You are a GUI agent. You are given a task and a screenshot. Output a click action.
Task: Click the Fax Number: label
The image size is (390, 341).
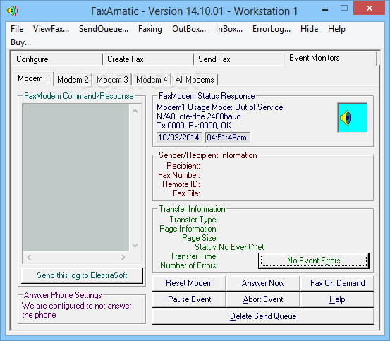(179, 175)
